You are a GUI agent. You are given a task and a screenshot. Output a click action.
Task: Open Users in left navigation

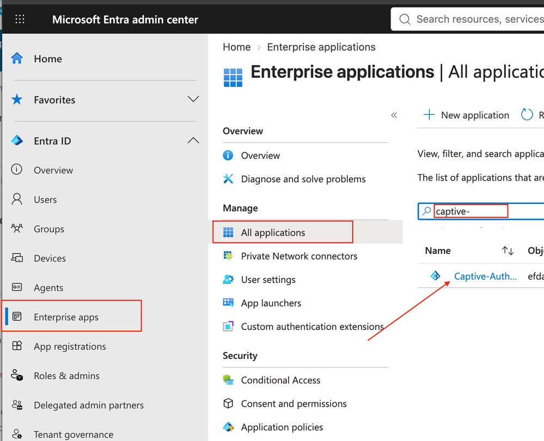tap(45, 200)
